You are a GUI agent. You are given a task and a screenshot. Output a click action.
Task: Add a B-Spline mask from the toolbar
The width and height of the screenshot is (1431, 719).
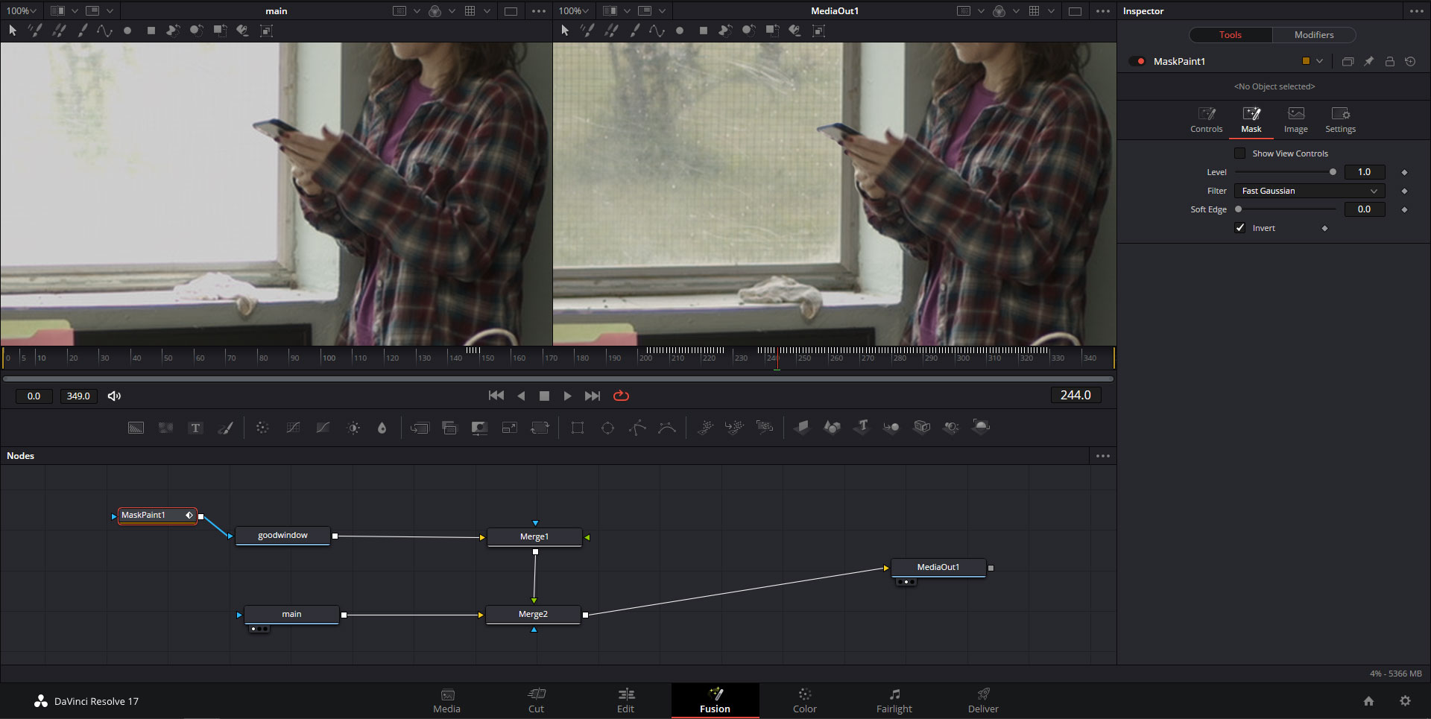[x=667, y=428]
